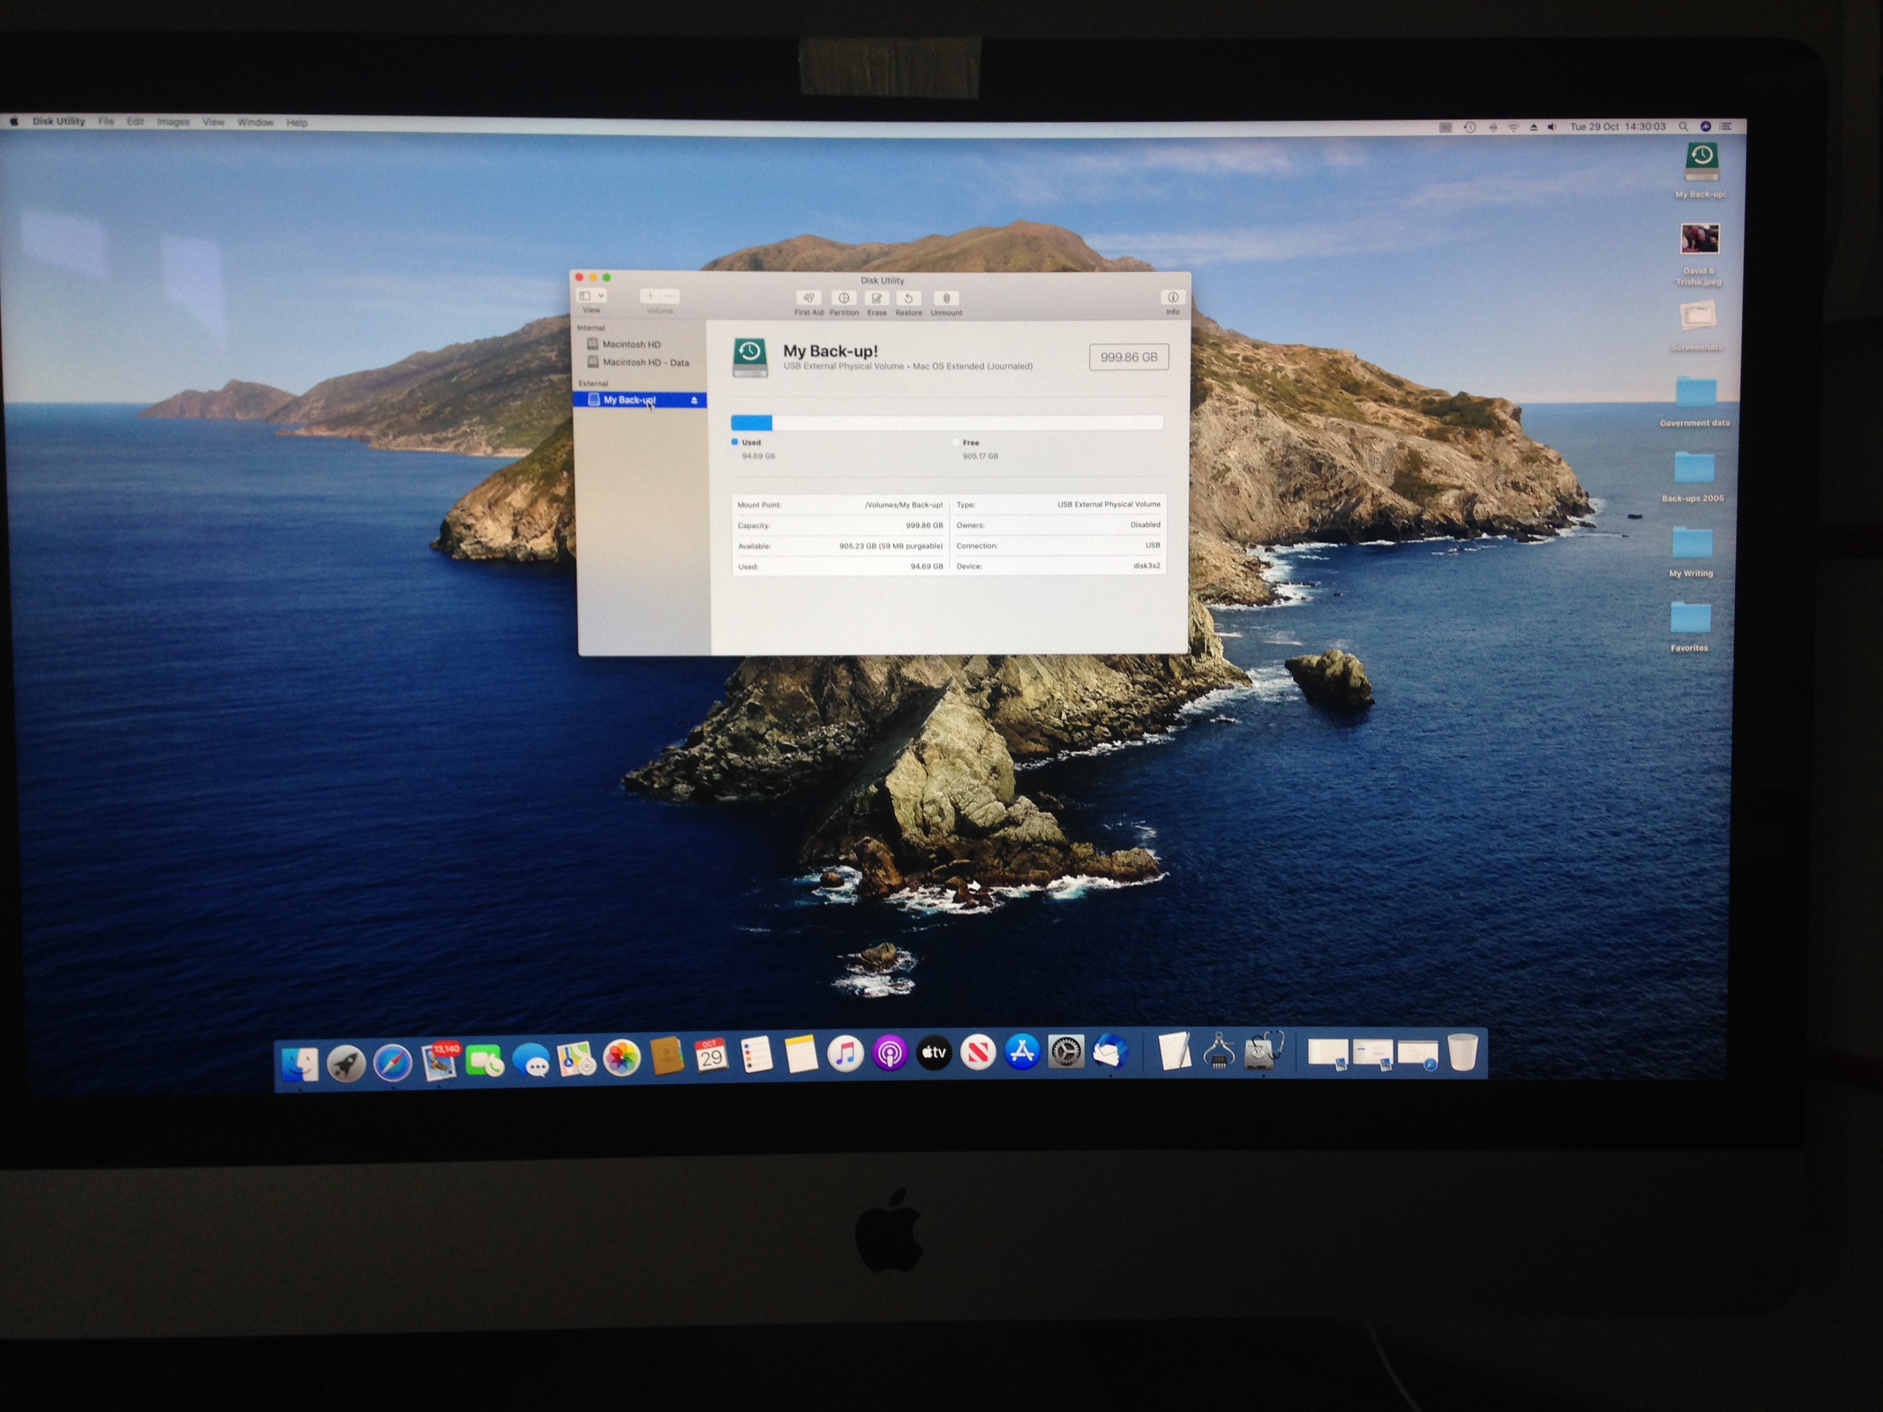The image size is (1883, 1412).
Task: Click the Erase toolbar icon
Action: click(x=876, y=299)
